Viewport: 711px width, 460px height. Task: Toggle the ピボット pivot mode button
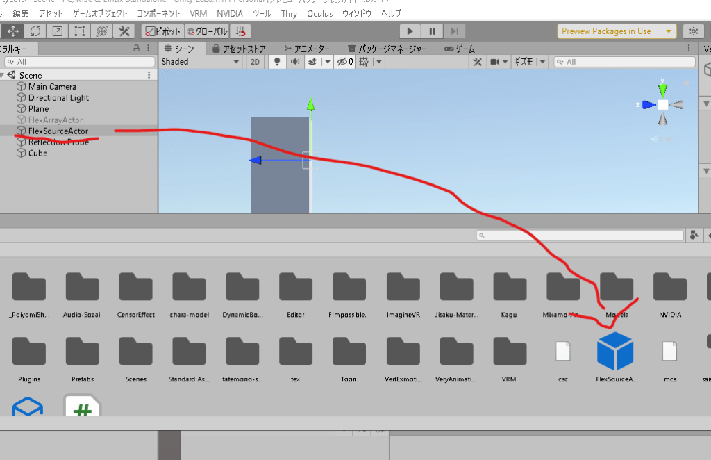point(162,31)
